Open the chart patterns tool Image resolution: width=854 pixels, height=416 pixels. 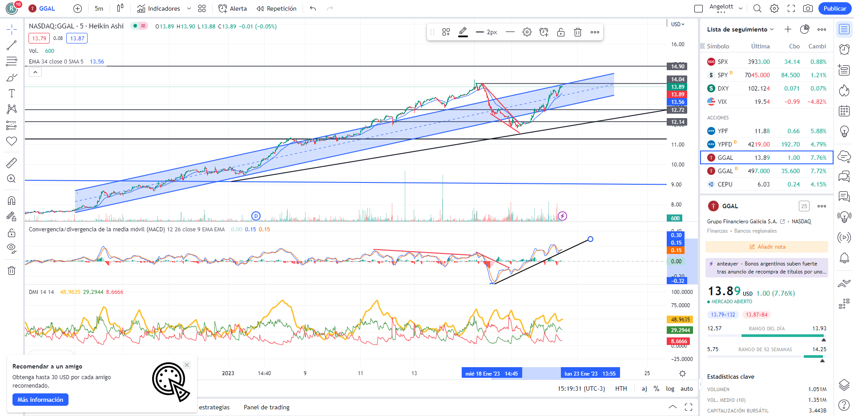(x=12, y=109)
